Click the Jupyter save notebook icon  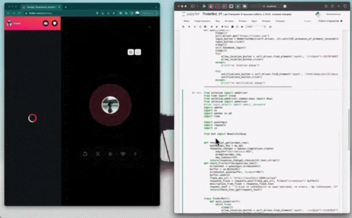(183, 27)
